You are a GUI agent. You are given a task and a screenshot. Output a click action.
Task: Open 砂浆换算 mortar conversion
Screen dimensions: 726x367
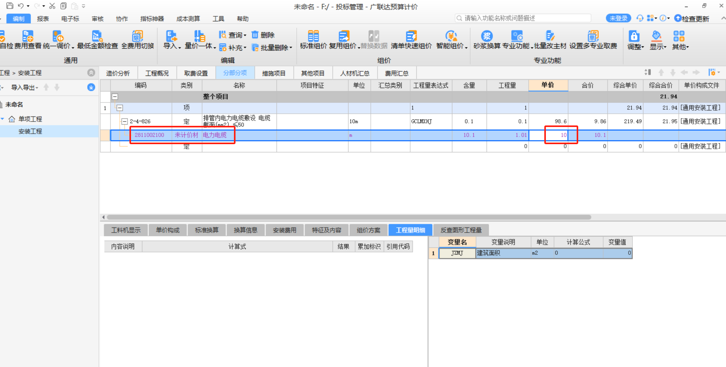pyautogui.click(x=487, y=40)
